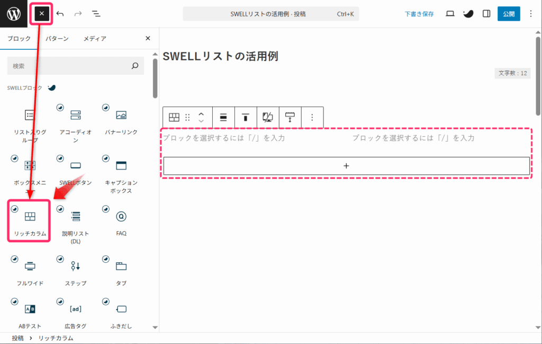
Task: Click the 下書き保存 link
Action: [x=419, y=14]
